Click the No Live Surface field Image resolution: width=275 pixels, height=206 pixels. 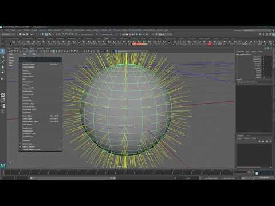click(x=87, y=34)
